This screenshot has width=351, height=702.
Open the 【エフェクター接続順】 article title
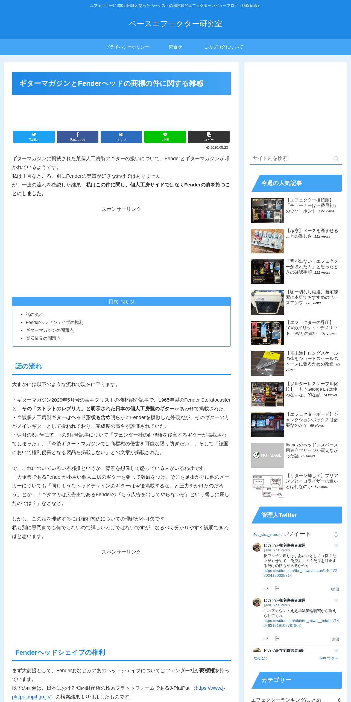[x=312, y=206]
